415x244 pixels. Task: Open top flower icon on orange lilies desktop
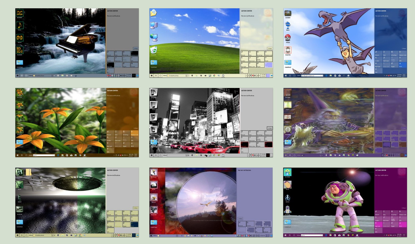coord(20,92)
